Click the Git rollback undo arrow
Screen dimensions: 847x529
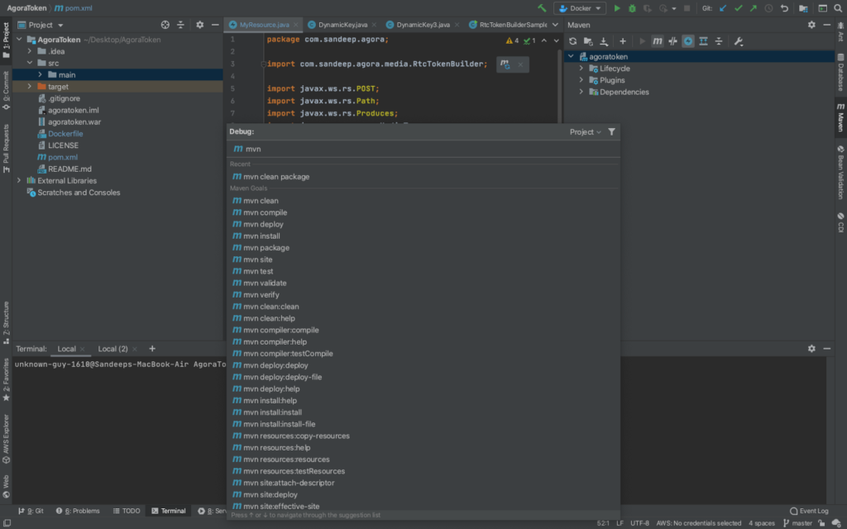point(784,8)
